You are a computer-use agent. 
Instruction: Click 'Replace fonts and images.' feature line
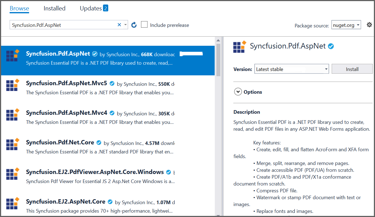pos(285,211)
